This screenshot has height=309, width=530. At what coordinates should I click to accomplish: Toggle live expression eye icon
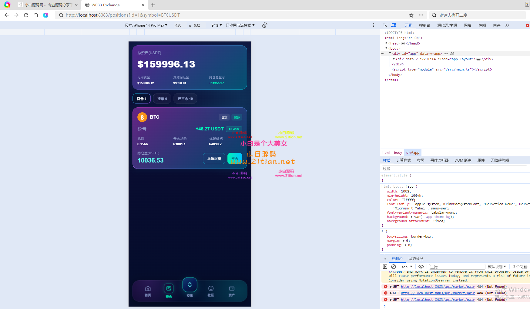tap(421, 267)
